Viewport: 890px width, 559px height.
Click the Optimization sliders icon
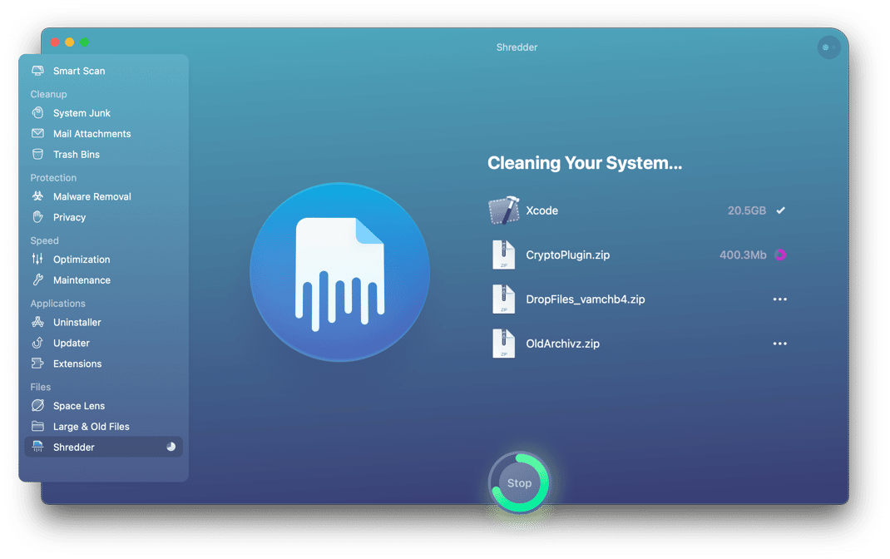(37, 259)
